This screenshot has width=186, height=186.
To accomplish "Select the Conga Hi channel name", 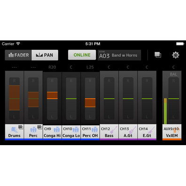I will [52, 136].
